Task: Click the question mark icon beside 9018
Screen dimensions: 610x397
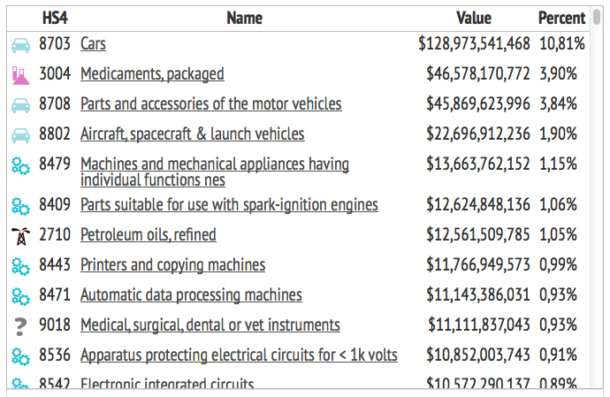Action: 19,326
